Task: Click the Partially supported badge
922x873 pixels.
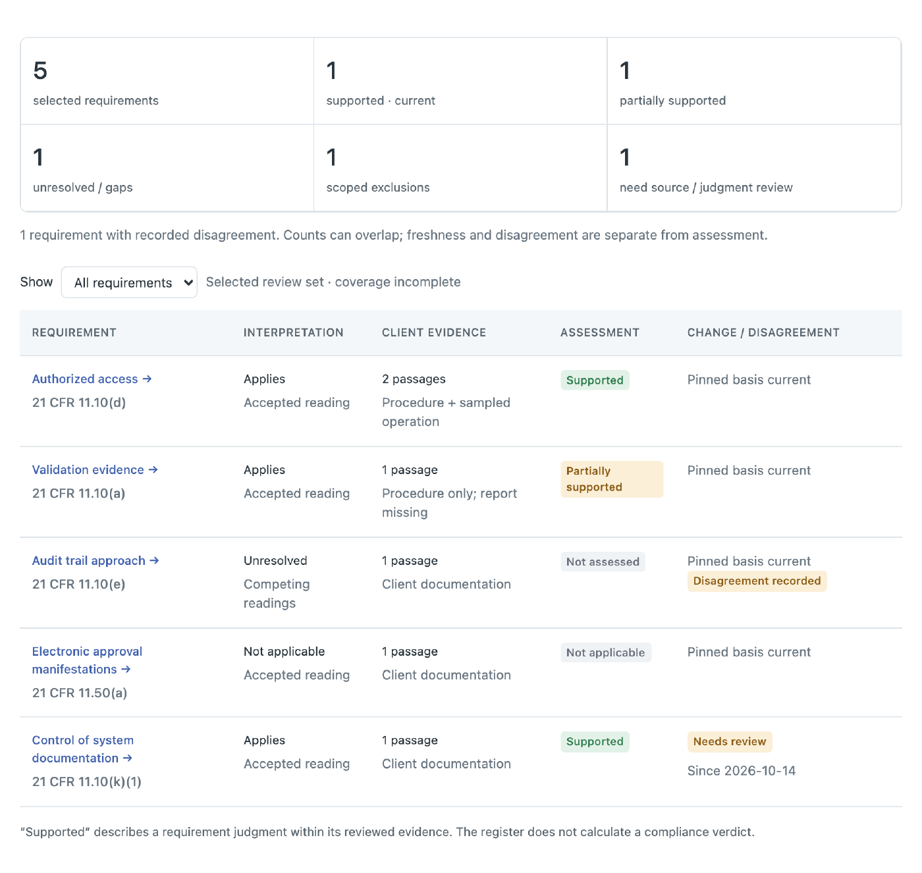Action: click(x=612, y=479)
